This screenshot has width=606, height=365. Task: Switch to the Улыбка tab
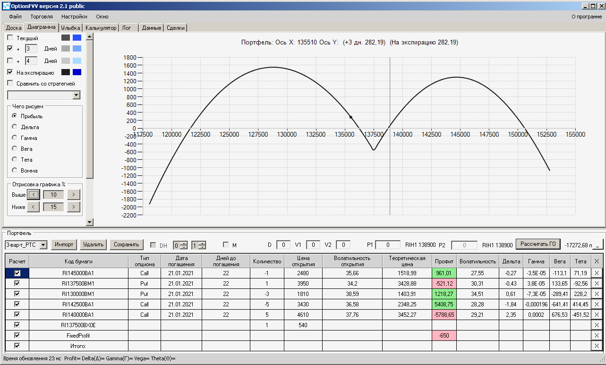click(x=70, y=28)
